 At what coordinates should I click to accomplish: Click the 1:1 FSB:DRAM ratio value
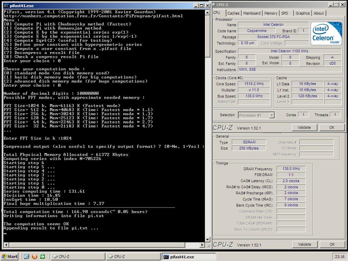[291, 175]
